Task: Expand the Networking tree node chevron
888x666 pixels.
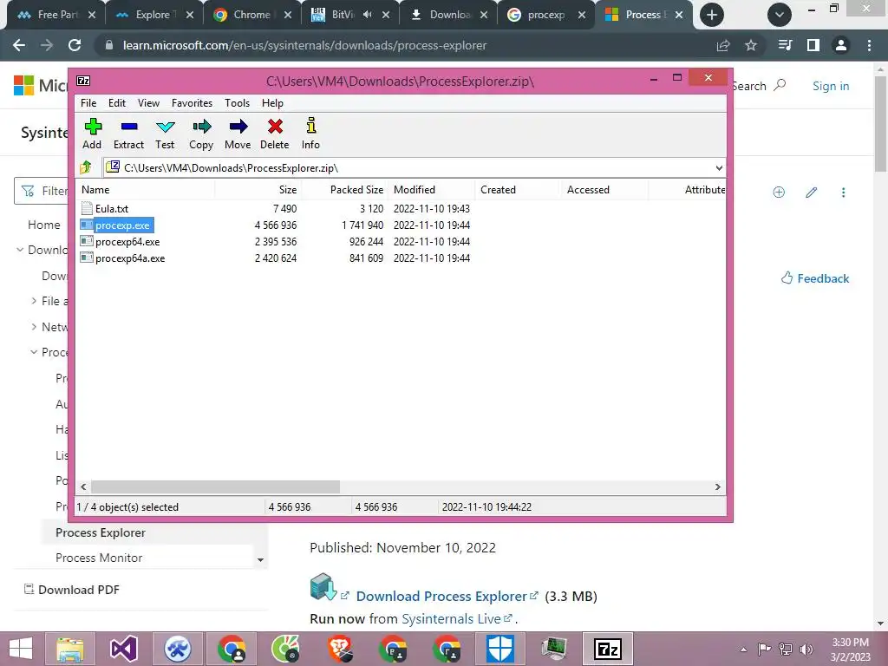Action: tap(34, 327)
